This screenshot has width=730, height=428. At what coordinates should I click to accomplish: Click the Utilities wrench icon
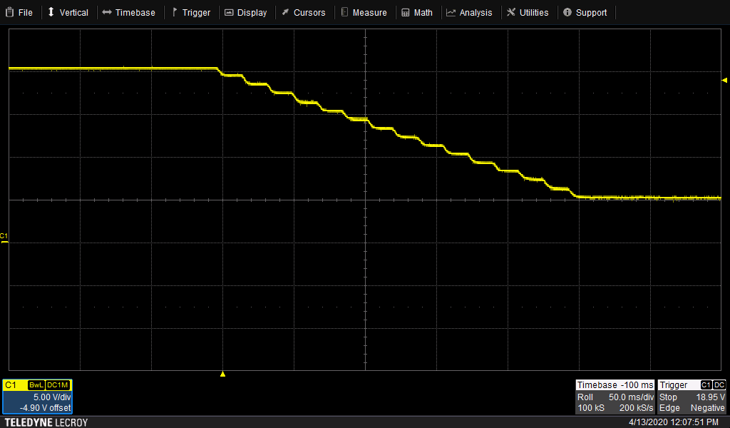(511, 12)
